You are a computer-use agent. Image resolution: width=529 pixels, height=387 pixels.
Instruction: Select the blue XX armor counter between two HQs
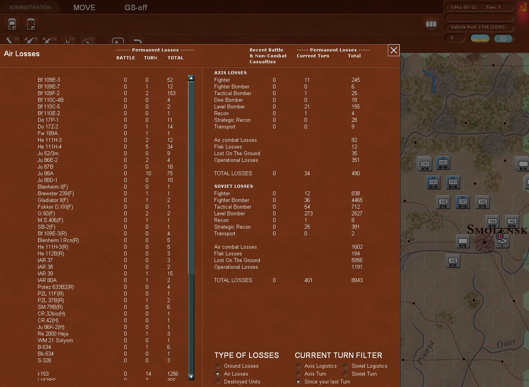tap(463, 202)
